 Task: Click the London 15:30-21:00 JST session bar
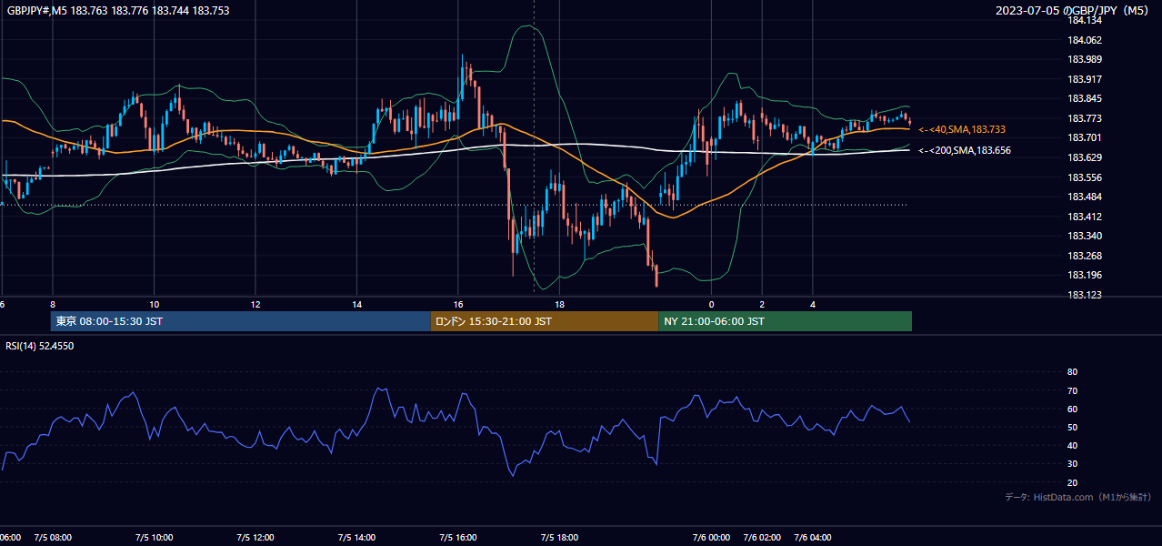(544, 321)
